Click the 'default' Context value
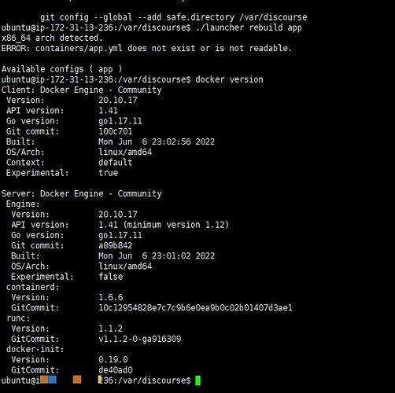The height and width of the screenshot is (393, 395). tap(116, 163)
